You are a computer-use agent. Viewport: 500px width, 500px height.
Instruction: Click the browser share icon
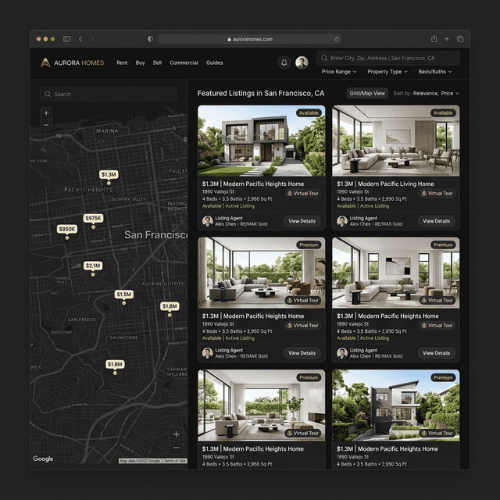click(x=434, y=39)
